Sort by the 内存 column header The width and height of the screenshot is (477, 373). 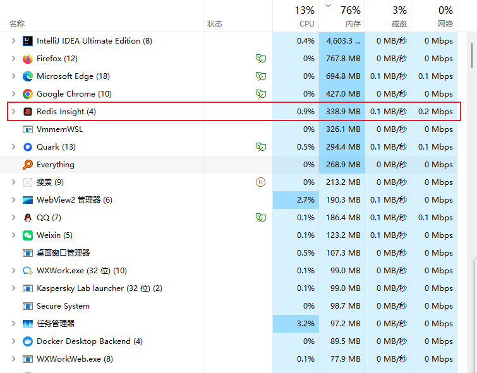pyautogui.click(x=353, y=24)
